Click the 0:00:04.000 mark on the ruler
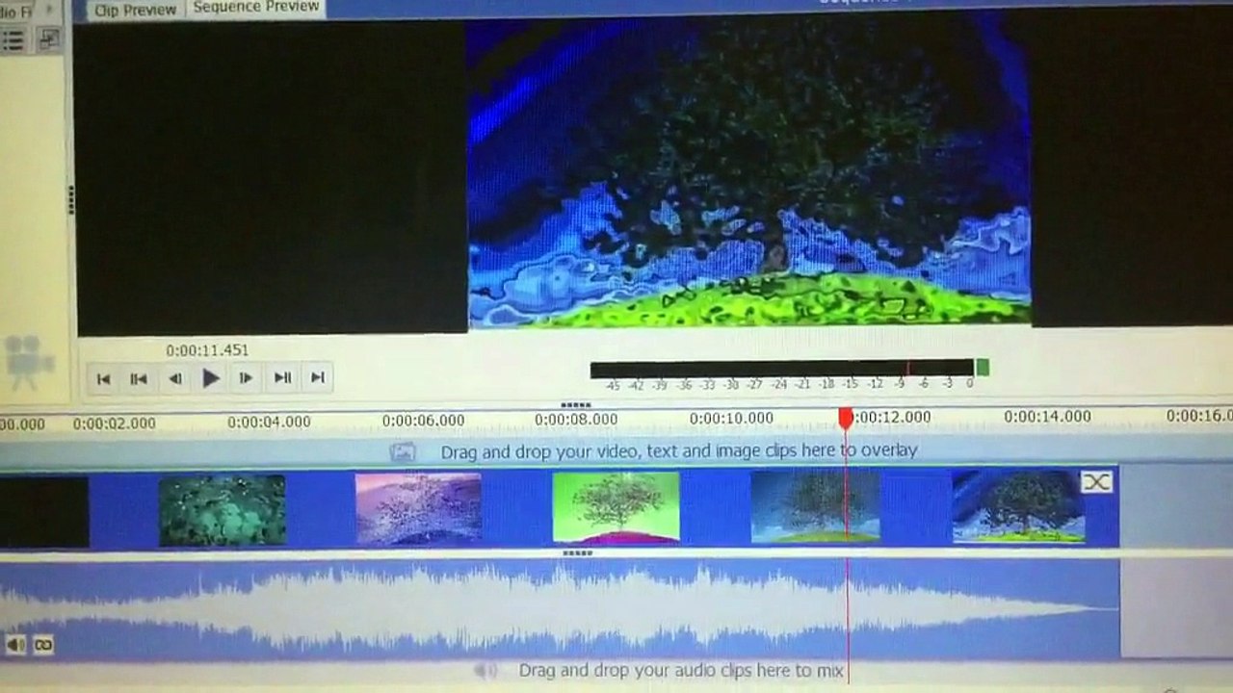Screen dimensions: 1233x693 click(269, 422)
